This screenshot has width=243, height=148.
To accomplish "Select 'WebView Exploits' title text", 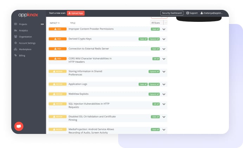I will pyautogui.click(x=78, y=94).
